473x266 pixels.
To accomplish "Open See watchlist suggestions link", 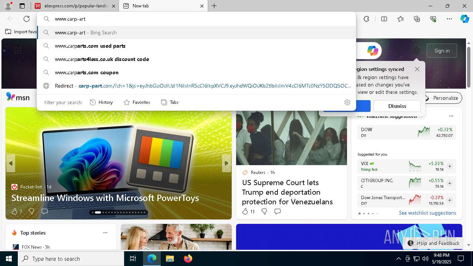I will (428, 213).
